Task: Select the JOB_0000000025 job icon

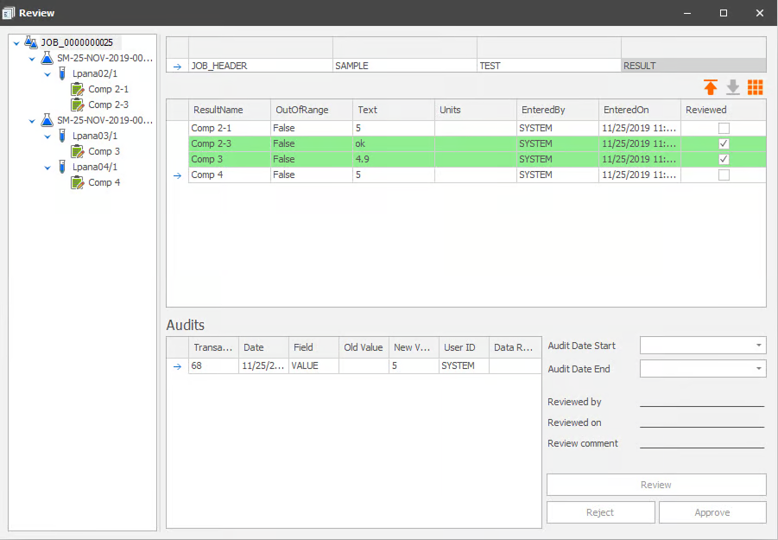Action: (29, 41)
